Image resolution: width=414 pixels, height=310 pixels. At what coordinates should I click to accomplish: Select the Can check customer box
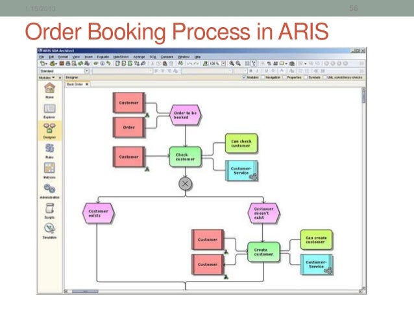241,143
